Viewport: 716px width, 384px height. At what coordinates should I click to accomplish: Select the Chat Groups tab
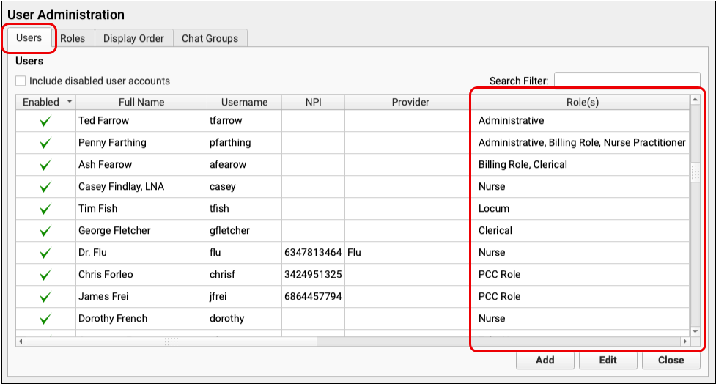(x=210, y=39)
